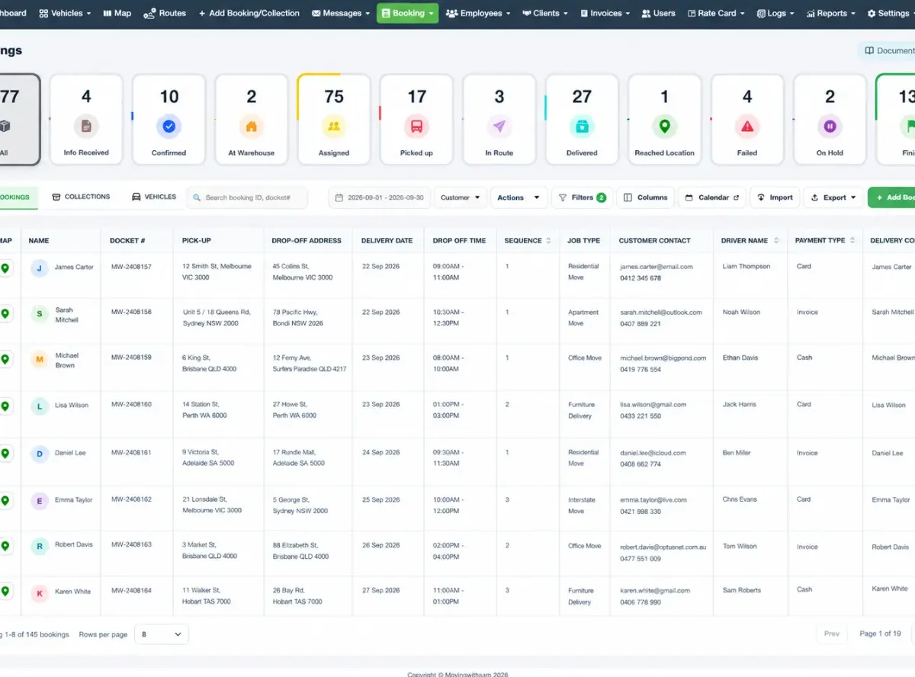Click Robert Davis's avatar initial
Image resolution: width=915 pixels, height=677 pixels.
click(x=40, y=547)
